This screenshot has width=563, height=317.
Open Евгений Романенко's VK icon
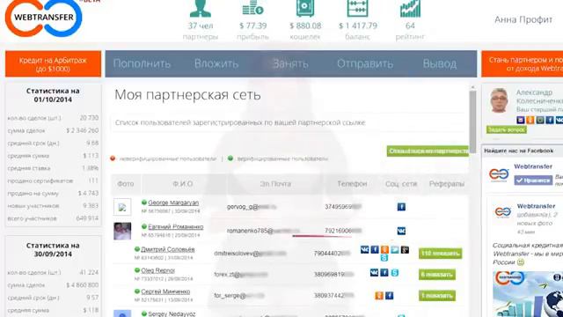pyautogui.click(x=401, y=231)
